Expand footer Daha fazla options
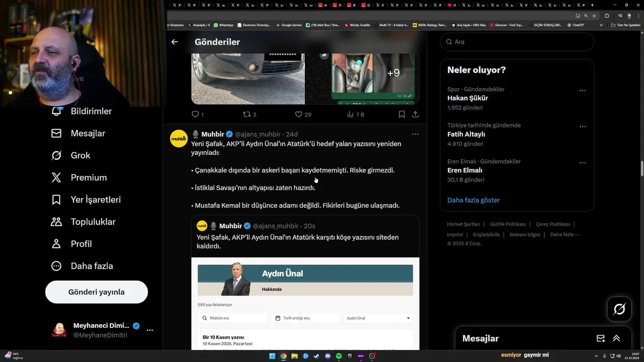Viewport: 644px width, 362px height. point(565,235)
